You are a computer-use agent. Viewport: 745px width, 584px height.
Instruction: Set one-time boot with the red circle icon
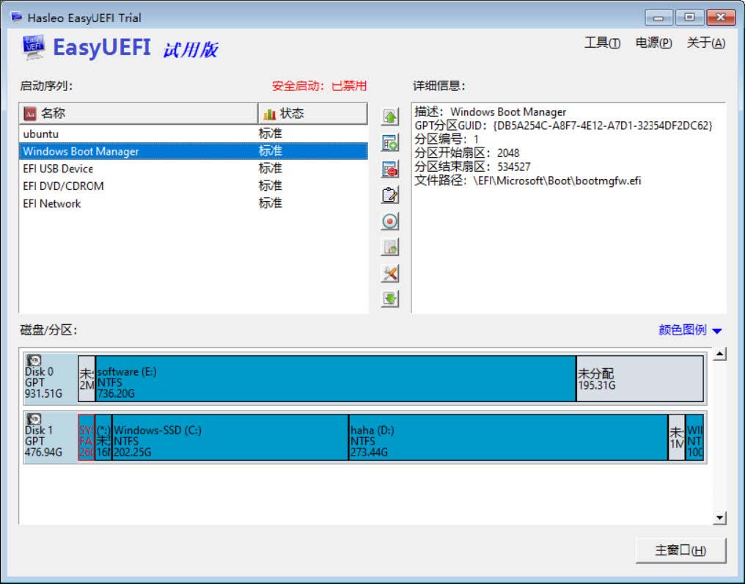(x=389, y=221)
